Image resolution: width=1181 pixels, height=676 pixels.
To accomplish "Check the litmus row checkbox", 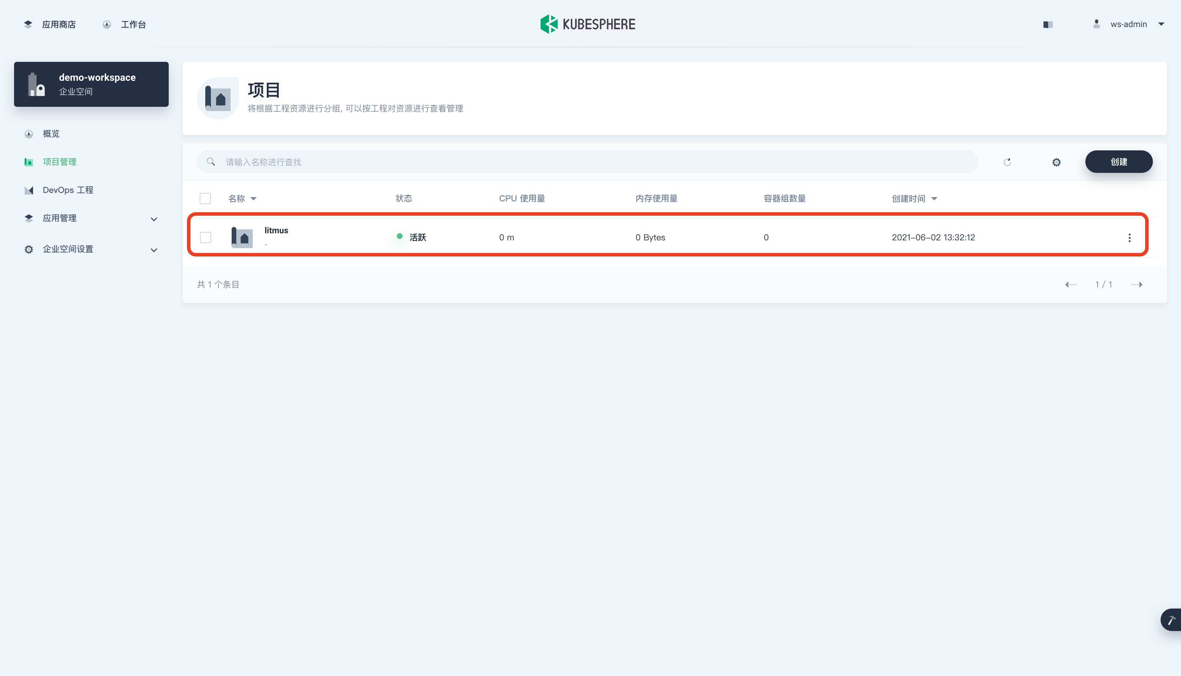I will tap(205, 237).
